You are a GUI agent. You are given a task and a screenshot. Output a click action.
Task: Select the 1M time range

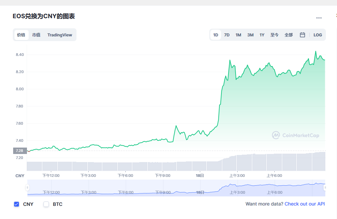tap(238, 35)
